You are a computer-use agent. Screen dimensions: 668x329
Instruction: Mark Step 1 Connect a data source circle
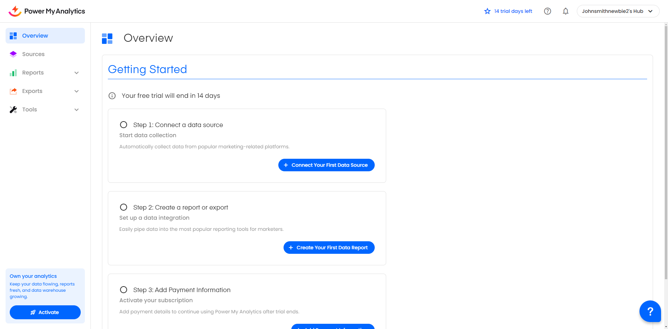[x=124, y=125]
